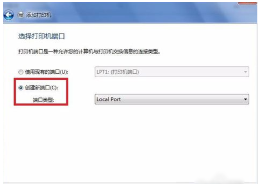
Task: Click the 创建新端口(C) label text
Action: coord(41,87)
